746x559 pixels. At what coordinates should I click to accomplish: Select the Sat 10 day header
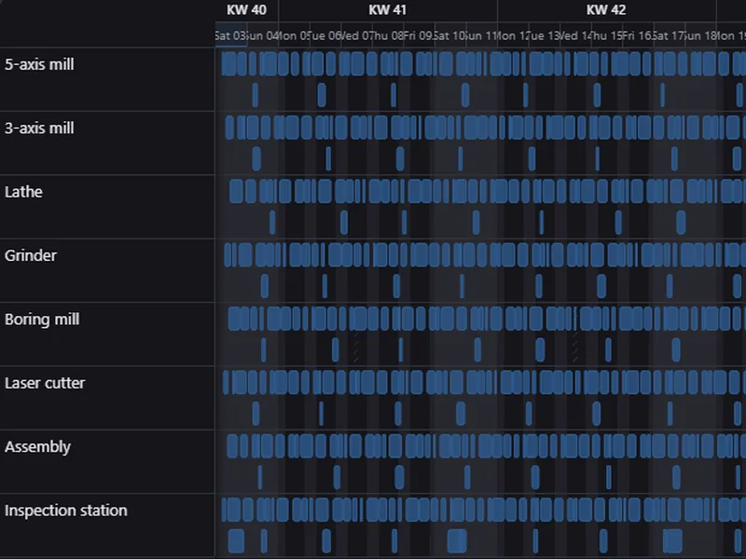(450, 35)
